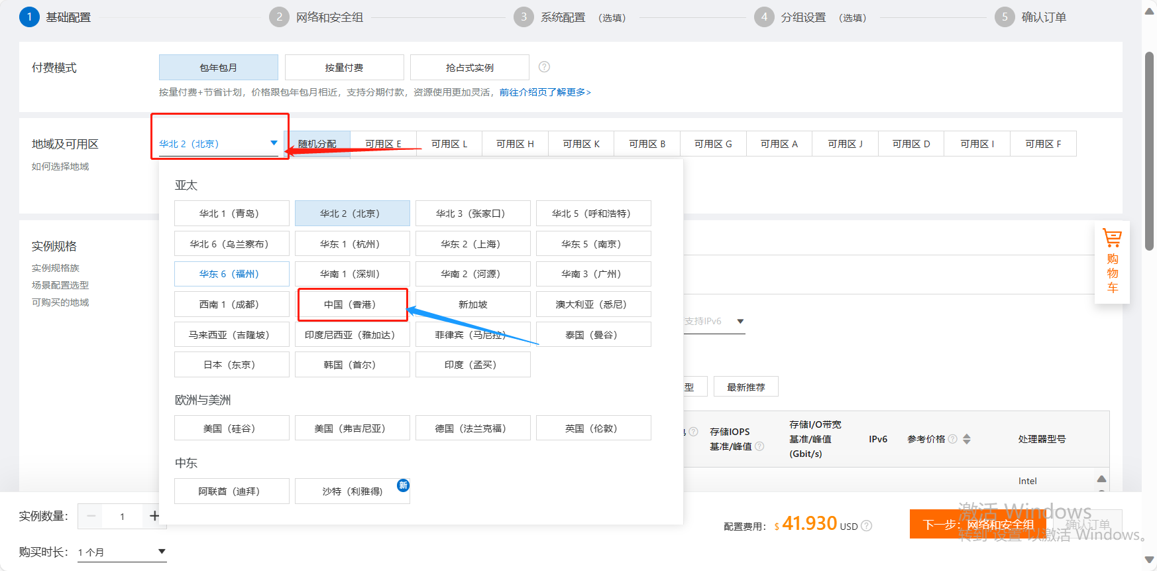Image resolution: width=1157 pixels, height=571 pixels.
Task: Select region 华北 1（青岛）
Action: coord(232,214)
